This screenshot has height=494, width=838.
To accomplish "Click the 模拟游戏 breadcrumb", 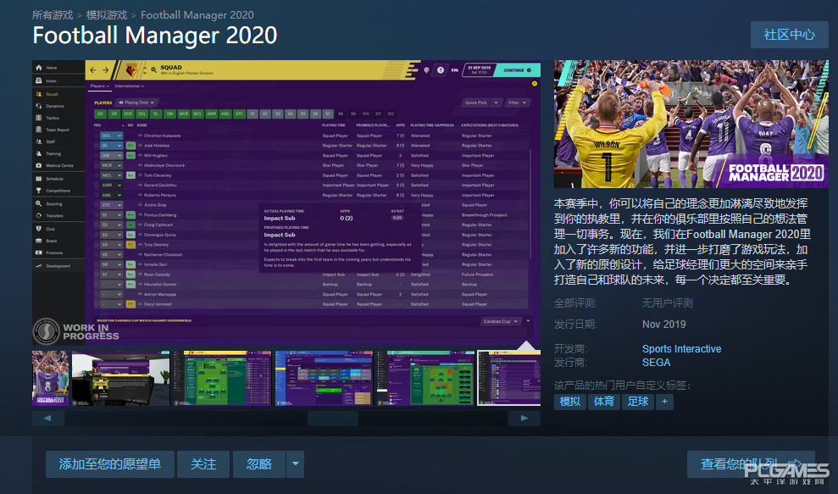I will pyautogui.click(x=107, y=15).
